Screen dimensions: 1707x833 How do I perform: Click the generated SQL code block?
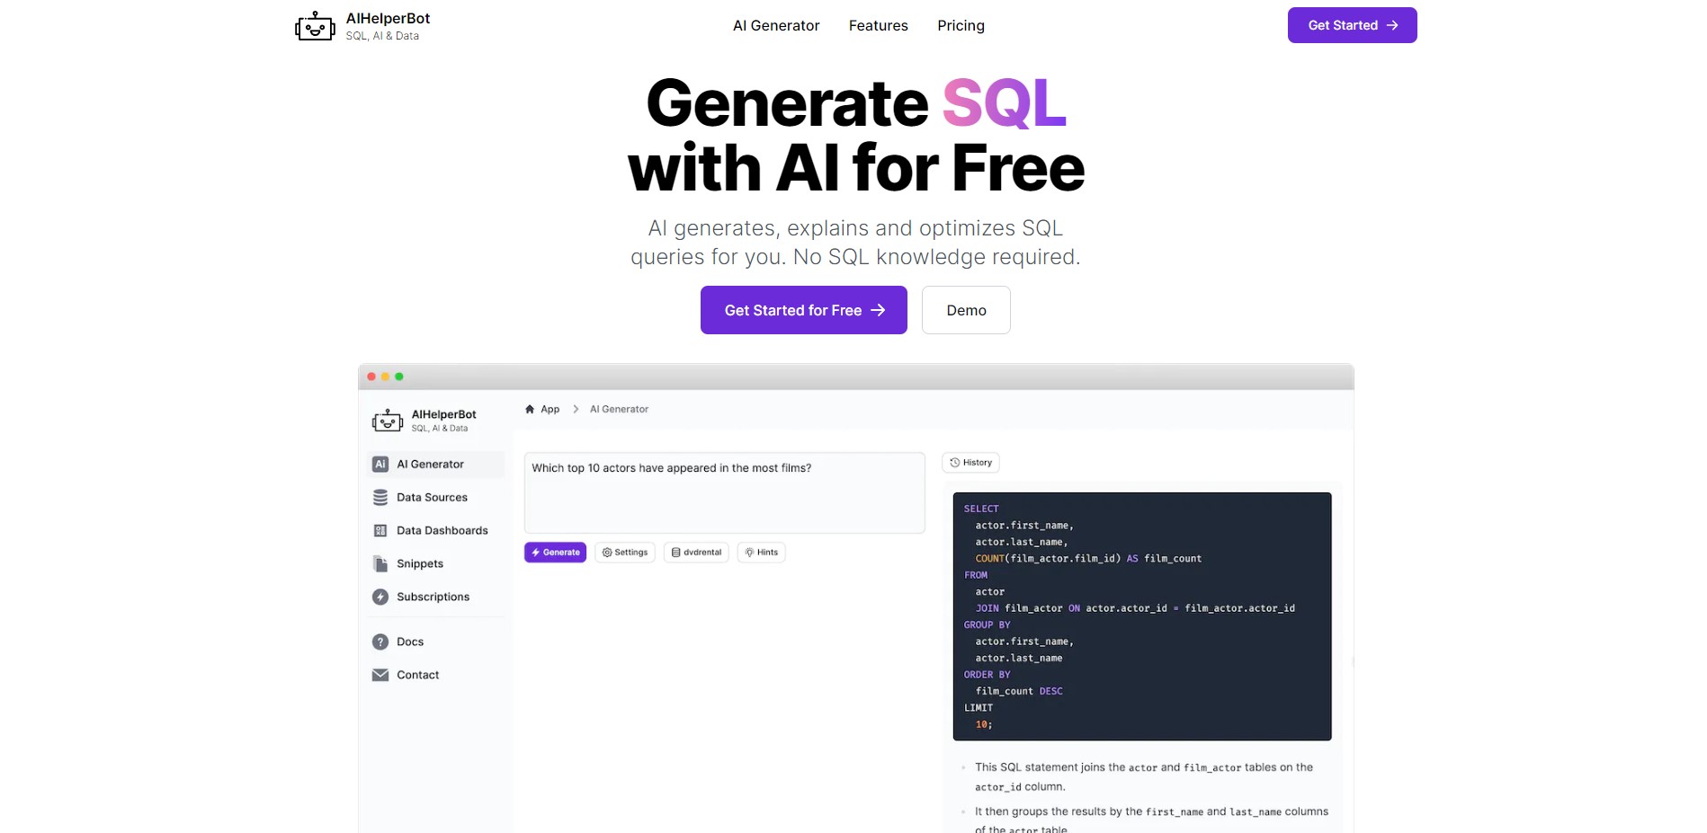[x=1142, y=616]
